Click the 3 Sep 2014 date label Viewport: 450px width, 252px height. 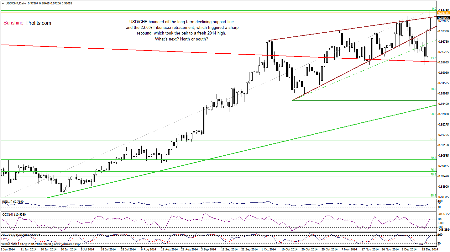tap(209, 249)
